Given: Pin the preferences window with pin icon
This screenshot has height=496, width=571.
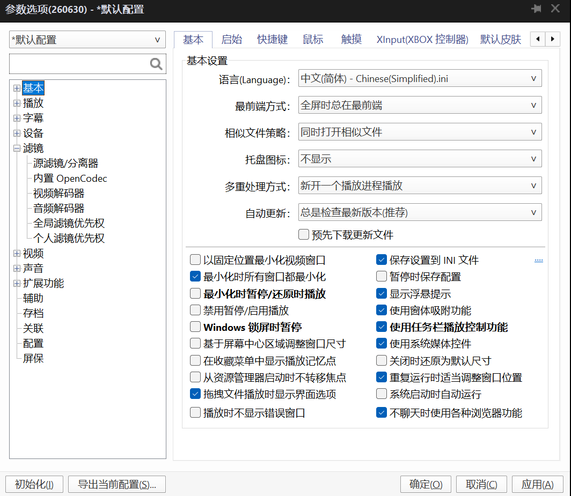Looking at the screenshot, I should coord(536,9).
